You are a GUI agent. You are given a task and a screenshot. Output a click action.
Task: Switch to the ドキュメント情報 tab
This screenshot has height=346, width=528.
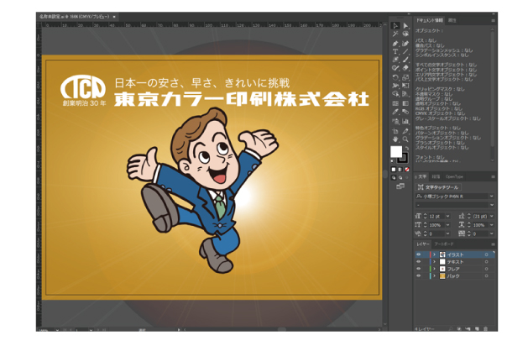429,20
